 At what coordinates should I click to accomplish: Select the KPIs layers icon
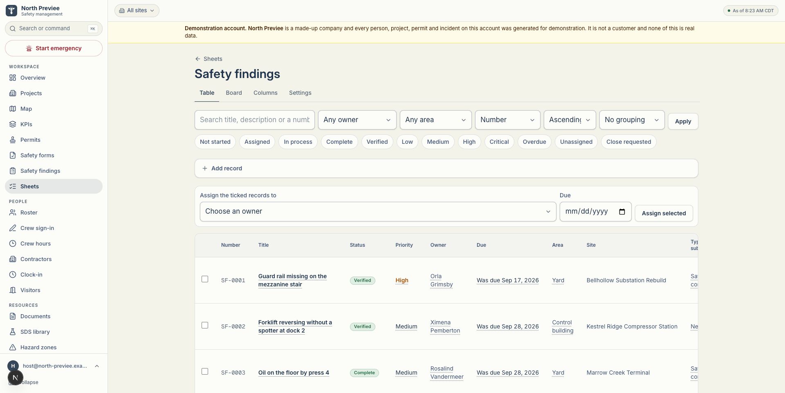coord(13,124)
